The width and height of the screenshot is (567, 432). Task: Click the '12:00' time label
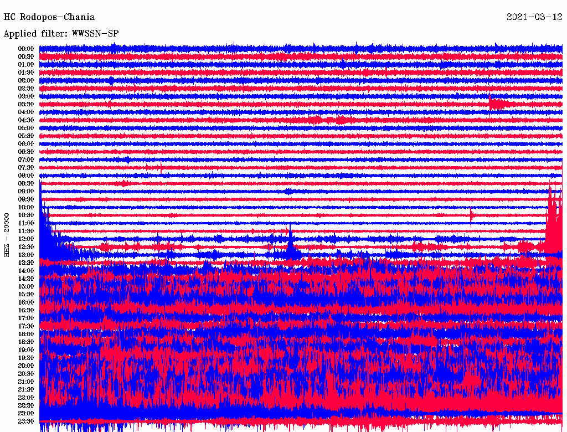26,239
